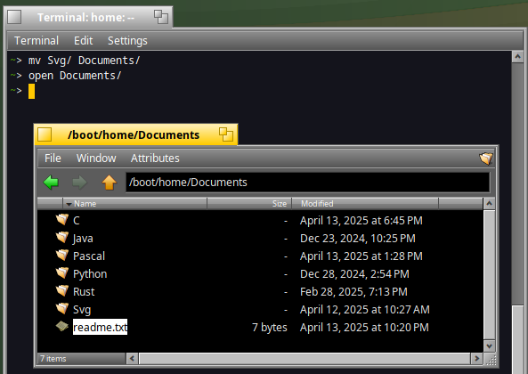Toggle zoom button on Terminal window tab
Image resolution: width=528 pixels, height=374 pixels.
coord(160,17)
